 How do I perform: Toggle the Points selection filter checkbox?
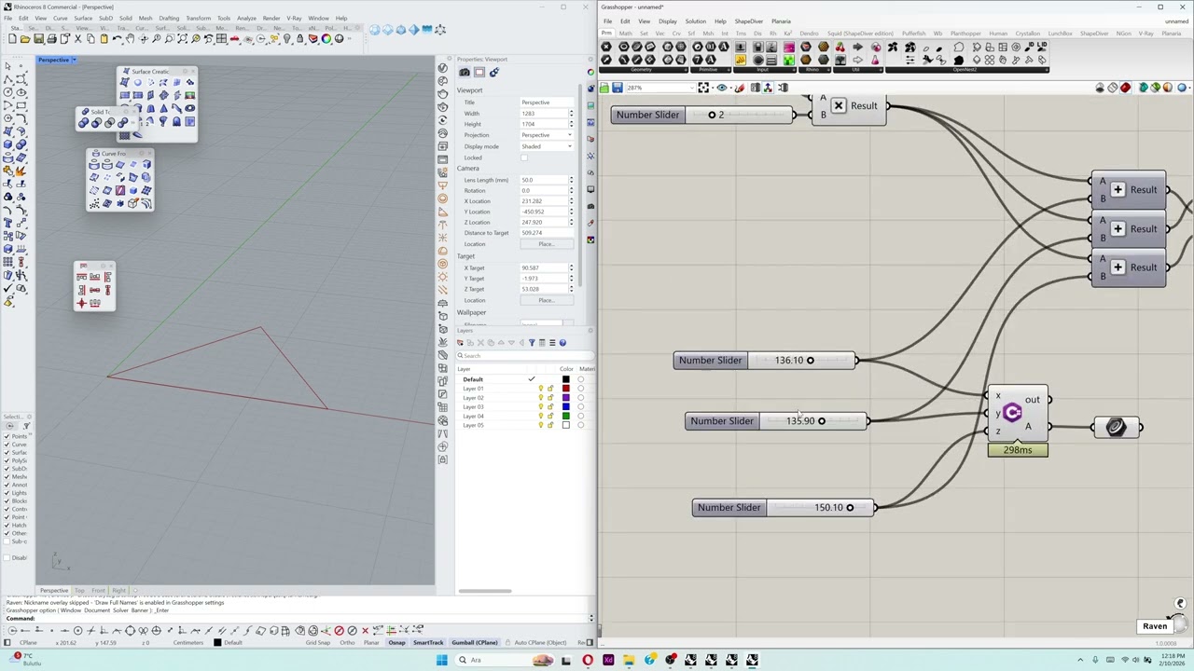tap(7, 436)
